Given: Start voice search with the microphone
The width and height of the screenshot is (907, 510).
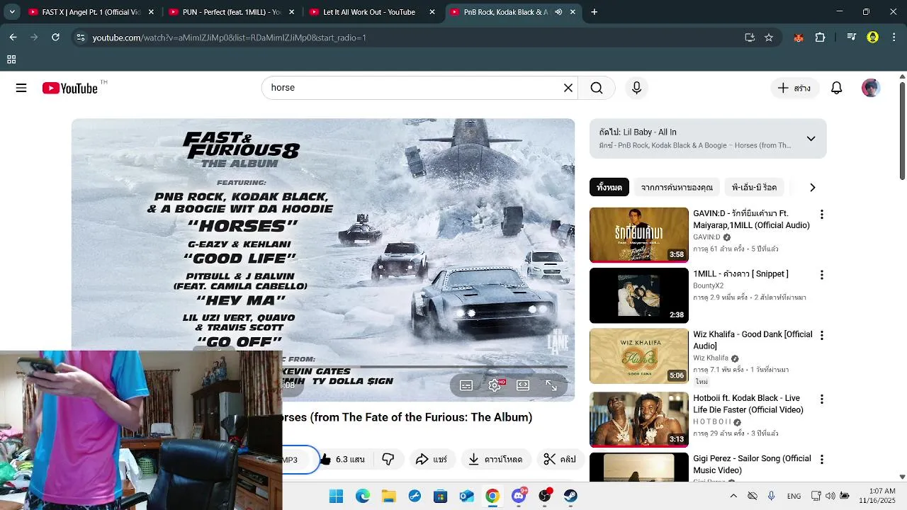Looking at the screenshot, I should pos(636,88).
